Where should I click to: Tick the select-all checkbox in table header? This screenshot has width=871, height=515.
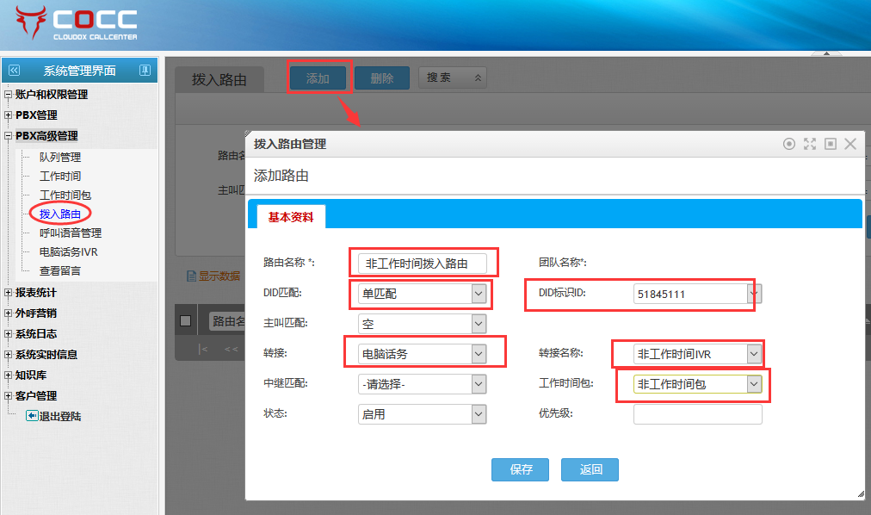coord(185,321)
